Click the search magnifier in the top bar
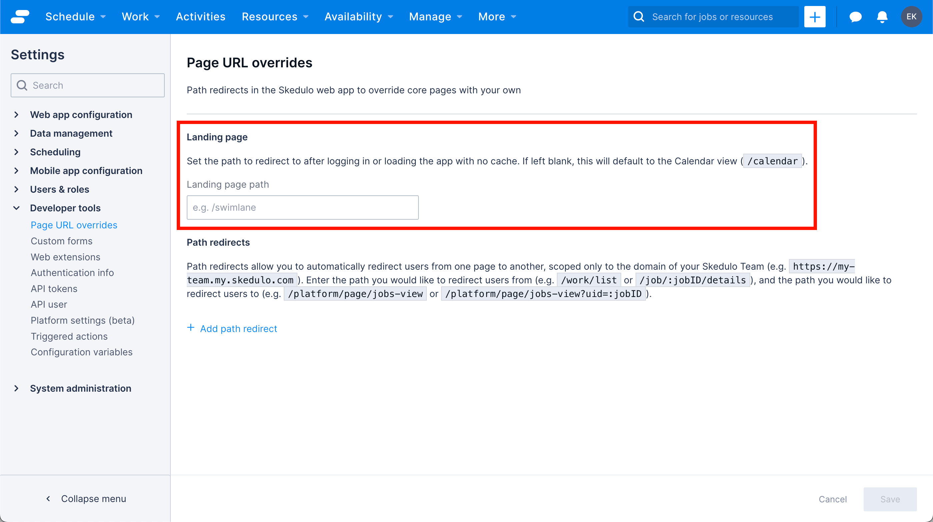The height and width of the screenshot is (522, 933). pyautogui.click(x=639, y=17)
